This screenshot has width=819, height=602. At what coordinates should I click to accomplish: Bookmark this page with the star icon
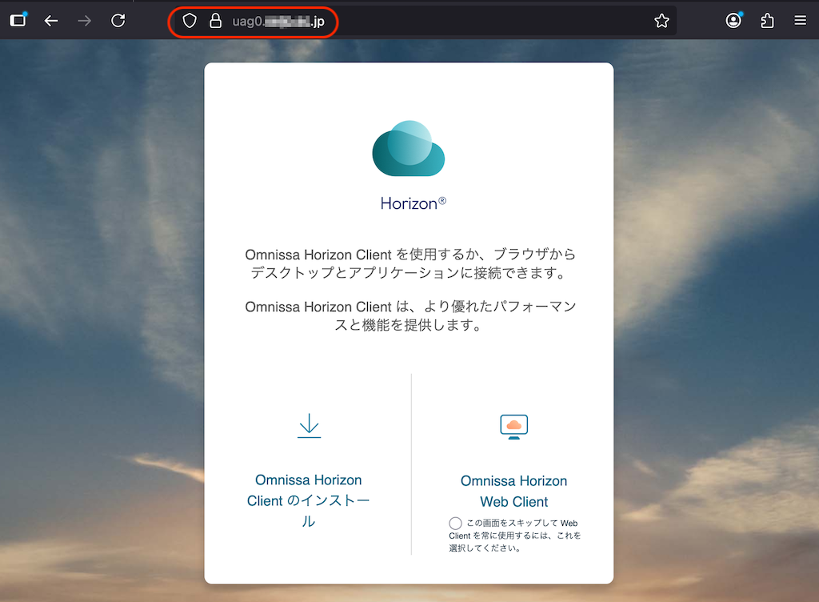(661, 21)
